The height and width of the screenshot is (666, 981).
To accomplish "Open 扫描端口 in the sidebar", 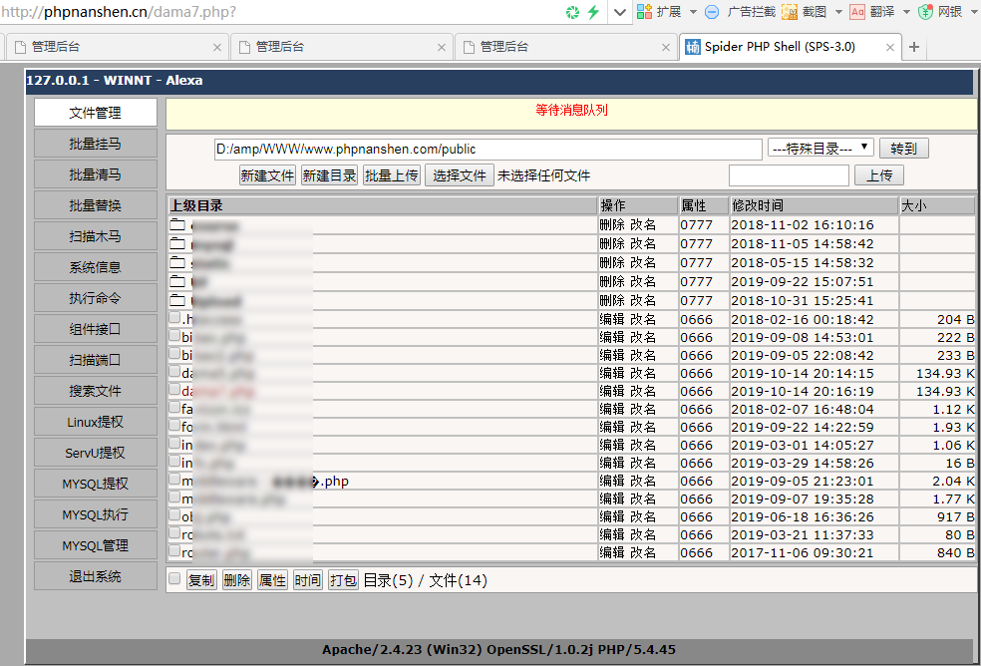I will [x=95, y=360].
